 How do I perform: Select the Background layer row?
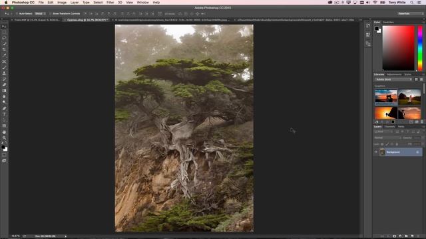(x=398, y=152)
